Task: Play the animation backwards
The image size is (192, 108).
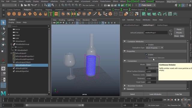Action: (175, 100)
